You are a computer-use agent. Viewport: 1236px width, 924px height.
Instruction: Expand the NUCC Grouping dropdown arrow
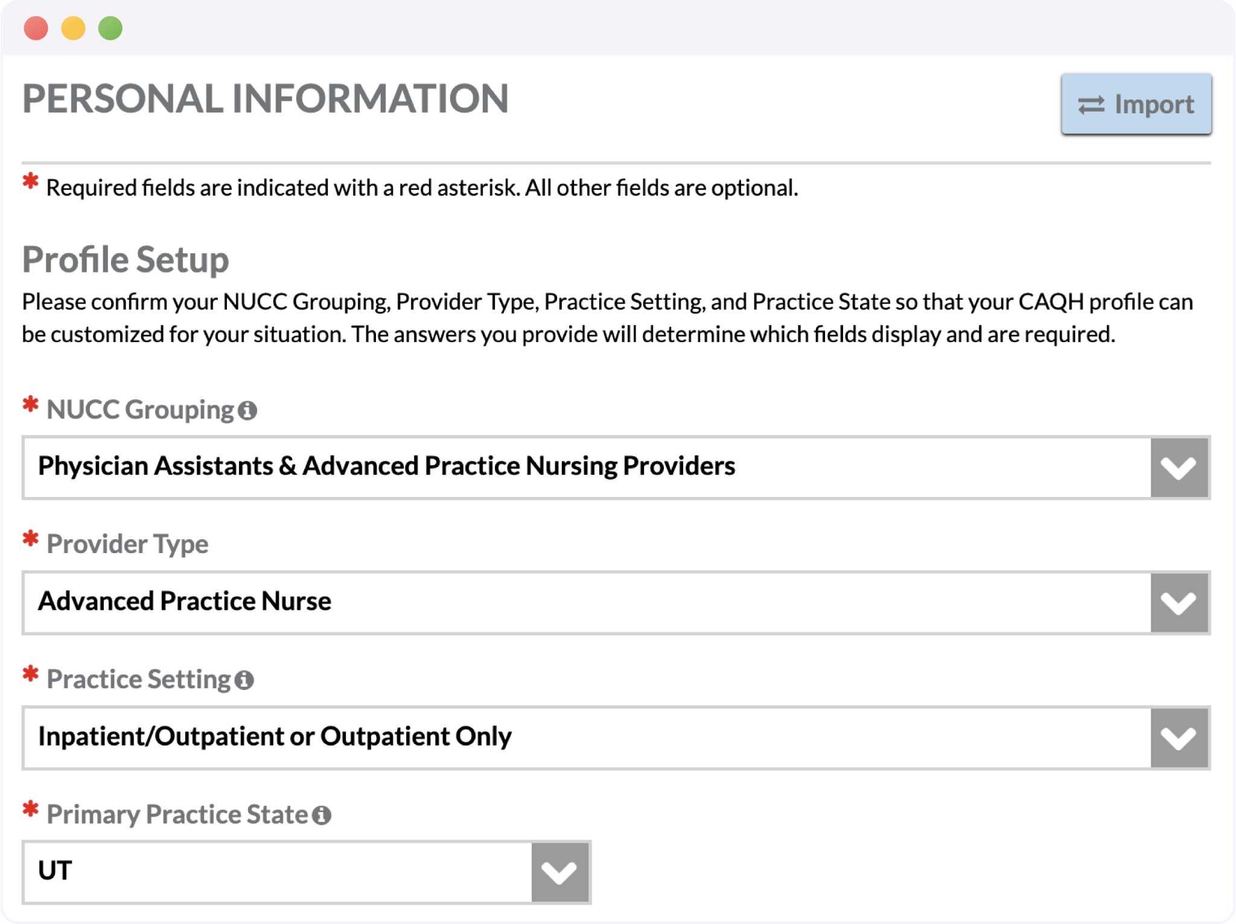[x=1179, y=467]
